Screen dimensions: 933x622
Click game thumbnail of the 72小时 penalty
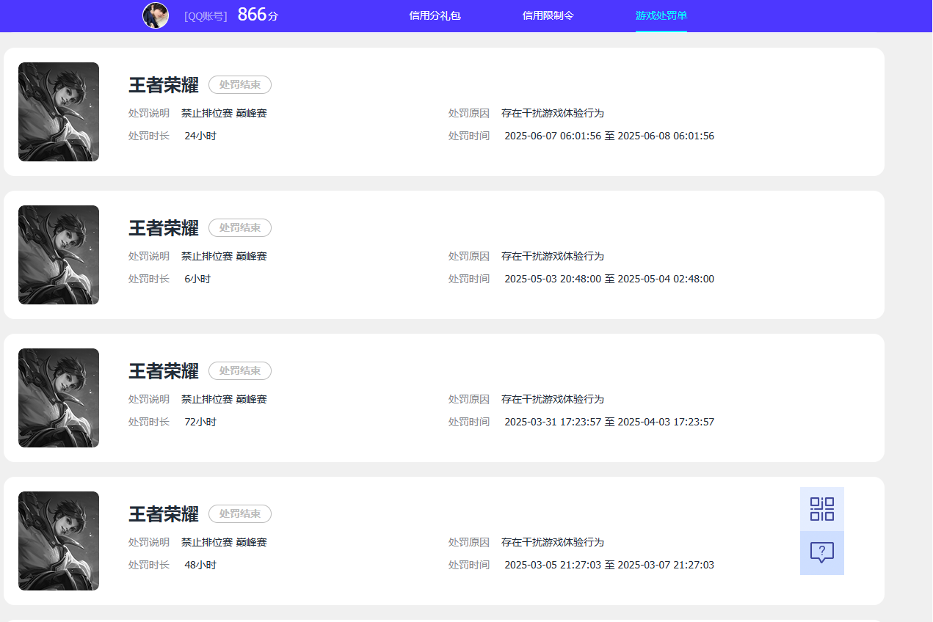[x=59, y=398]
